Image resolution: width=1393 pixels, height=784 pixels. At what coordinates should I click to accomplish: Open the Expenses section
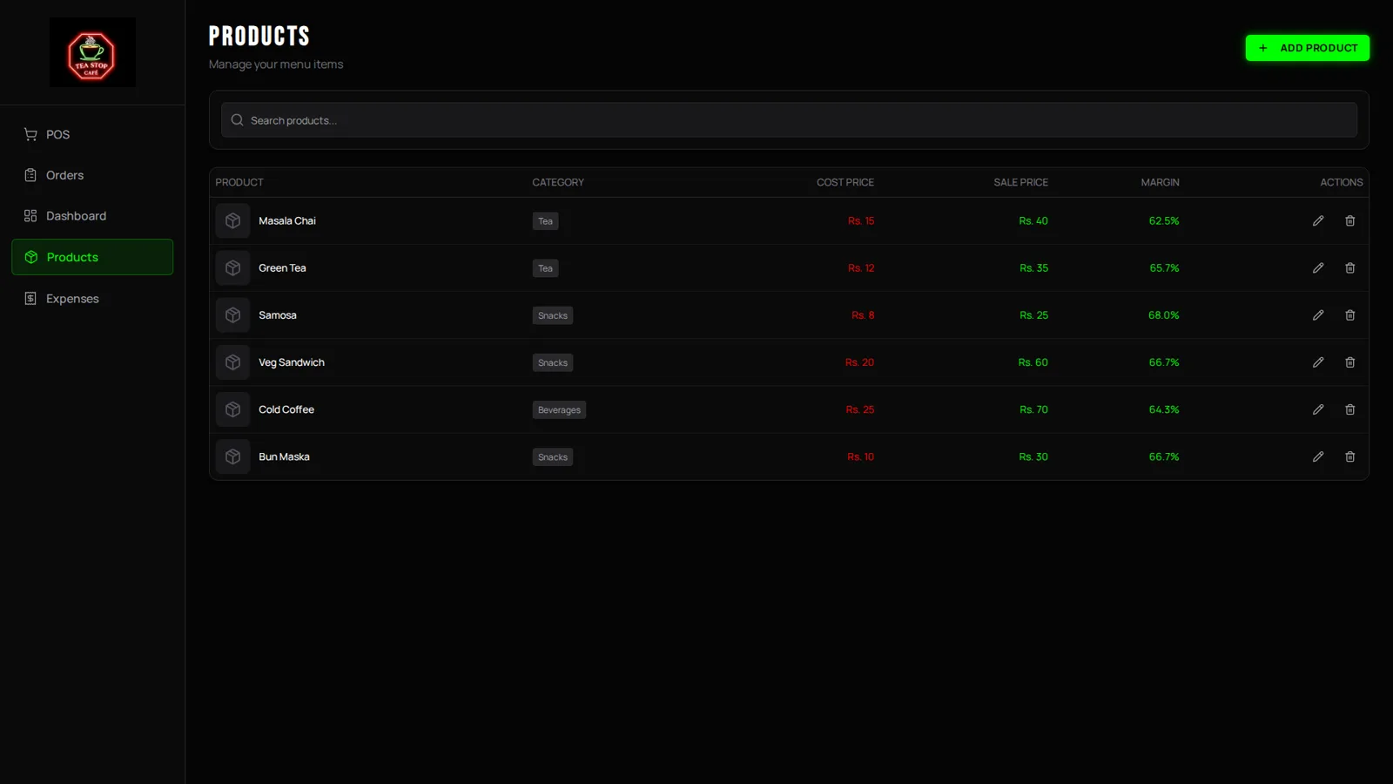(92, 298)
